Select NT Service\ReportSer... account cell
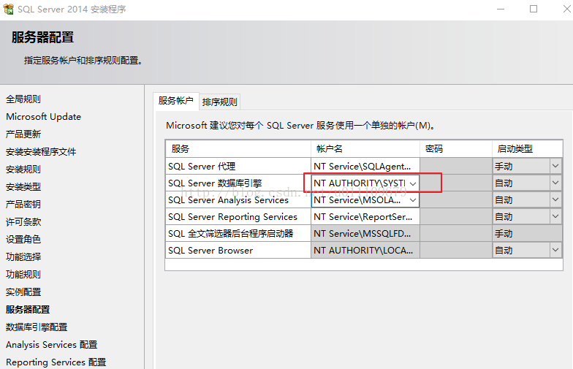The width and height of the screenshot is (573, 369). click(x=365, y=216)
